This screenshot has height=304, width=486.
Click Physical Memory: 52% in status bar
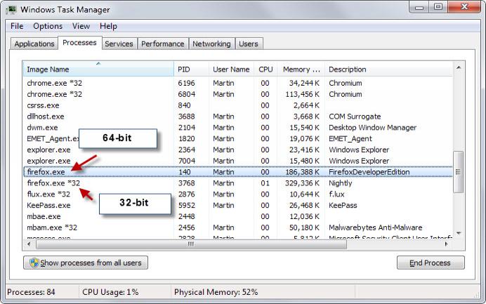click(x=216, y=292)
